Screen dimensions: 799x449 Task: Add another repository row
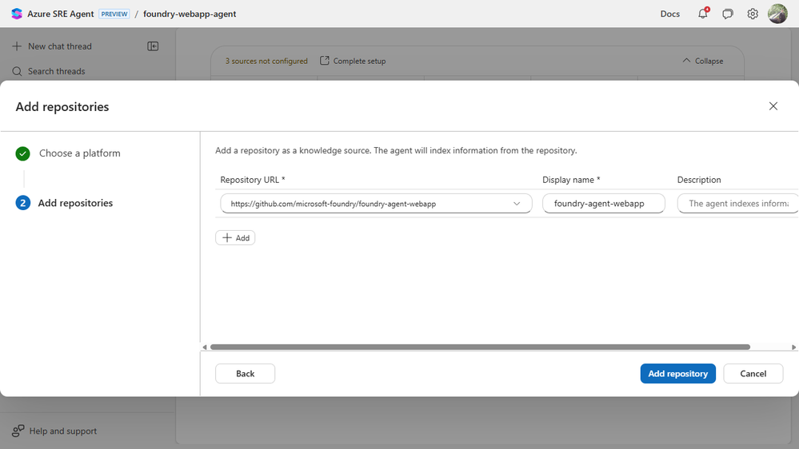click(235, 238)
